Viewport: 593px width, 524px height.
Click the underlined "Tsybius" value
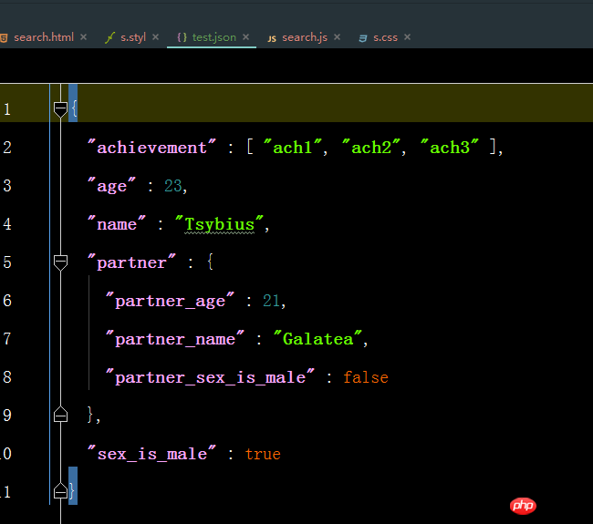[x=219, y=224]
